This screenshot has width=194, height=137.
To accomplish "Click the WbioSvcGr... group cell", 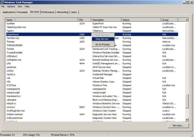I will [x=169, y=103].
